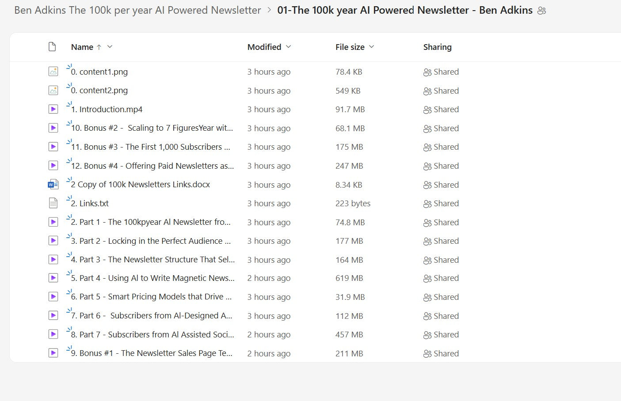Click the video icon for 9. Bonus #1 file
The height and width of the screenshot is (401, 621).
(x=53, y=353)
